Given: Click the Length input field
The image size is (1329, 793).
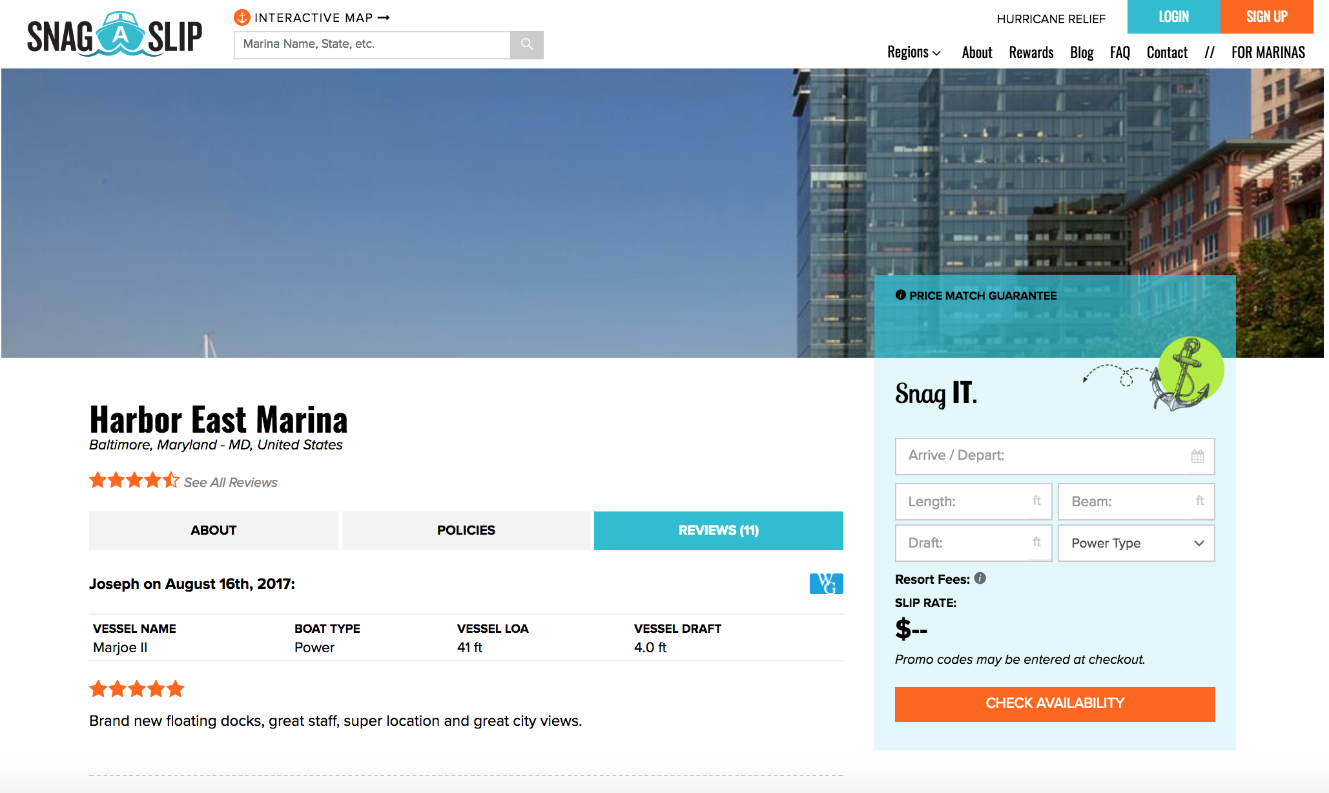Looking at the screenshot, I should coord(974,502).
